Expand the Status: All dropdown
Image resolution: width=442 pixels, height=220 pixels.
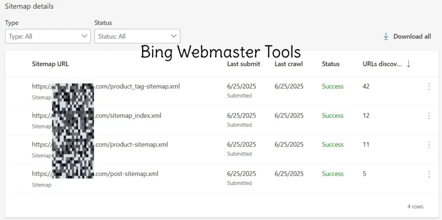coord(137,36)
